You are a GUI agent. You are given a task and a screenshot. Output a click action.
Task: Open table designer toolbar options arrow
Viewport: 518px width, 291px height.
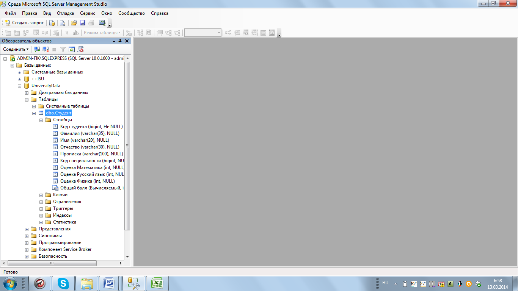tap(279, 33)
